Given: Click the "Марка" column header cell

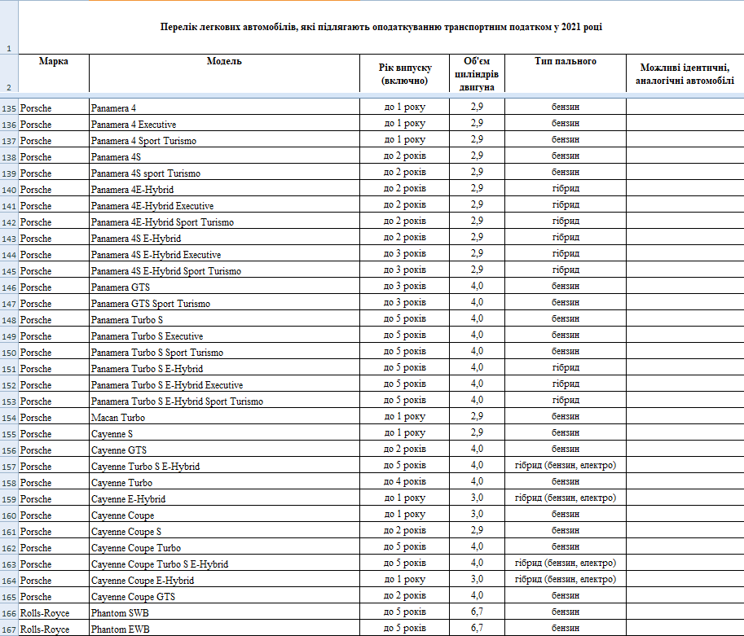Looking at the screenshot, I should click(x=53, y=74).
